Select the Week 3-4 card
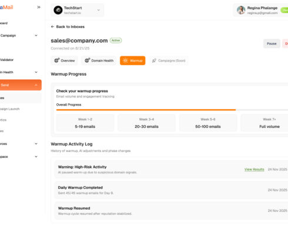The width and height of the screenshot is (288, 226). [146, 123]
